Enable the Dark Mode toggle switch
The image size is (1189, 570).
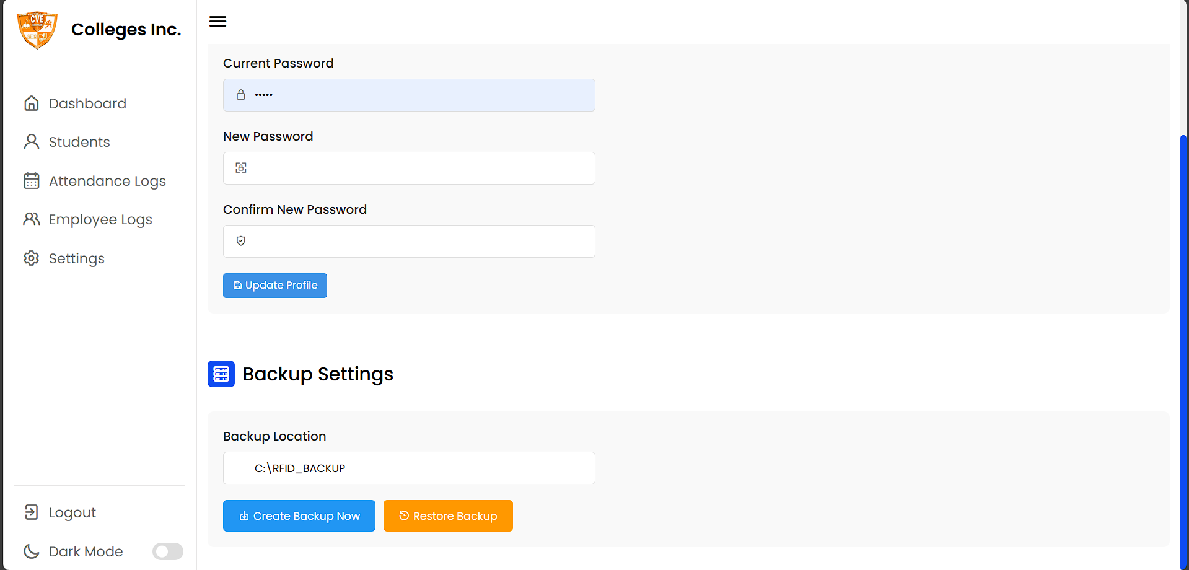point(167,551)
